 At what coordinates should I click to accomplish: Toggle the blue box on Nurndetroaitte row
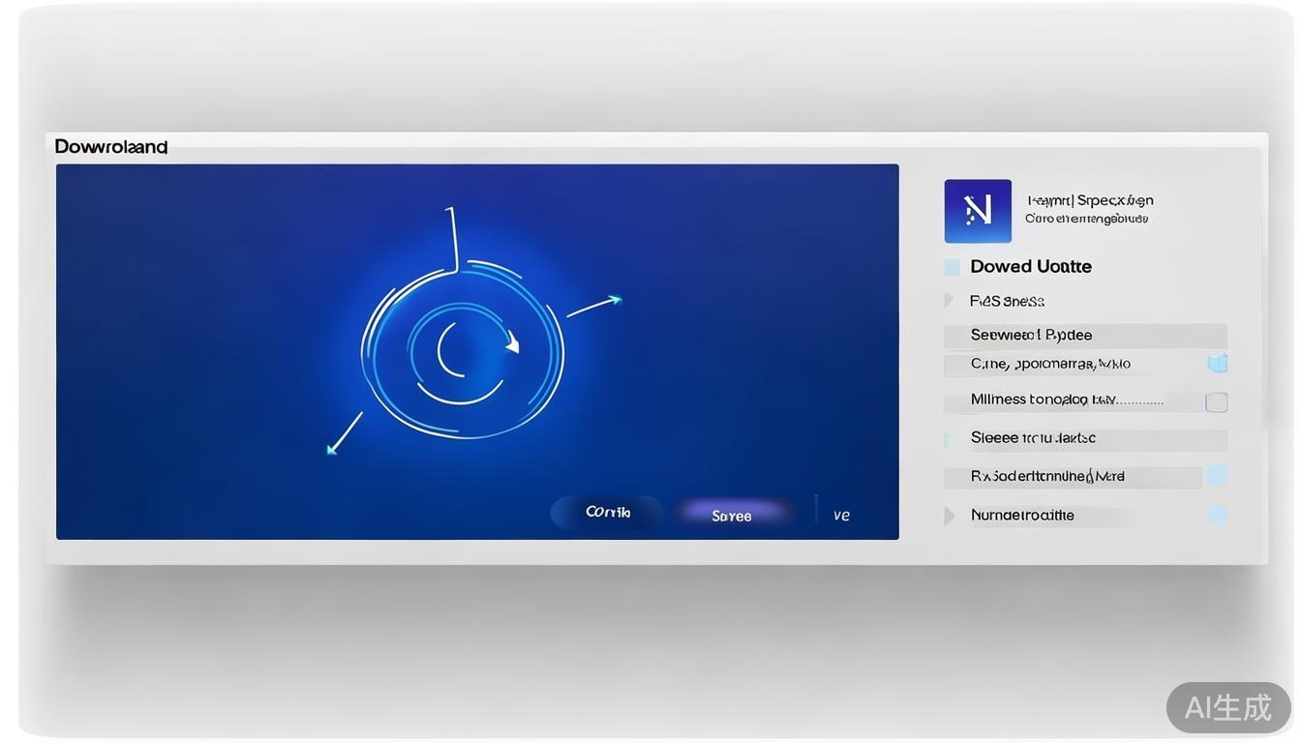tap(1218, 516)
